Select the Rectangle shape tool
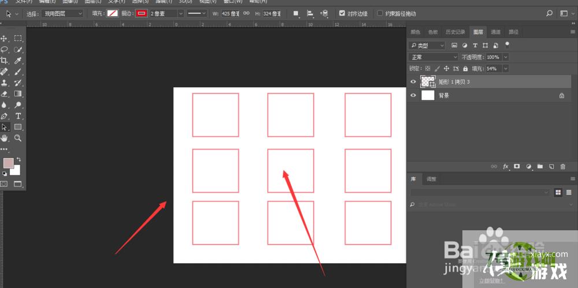 point(18,127)
